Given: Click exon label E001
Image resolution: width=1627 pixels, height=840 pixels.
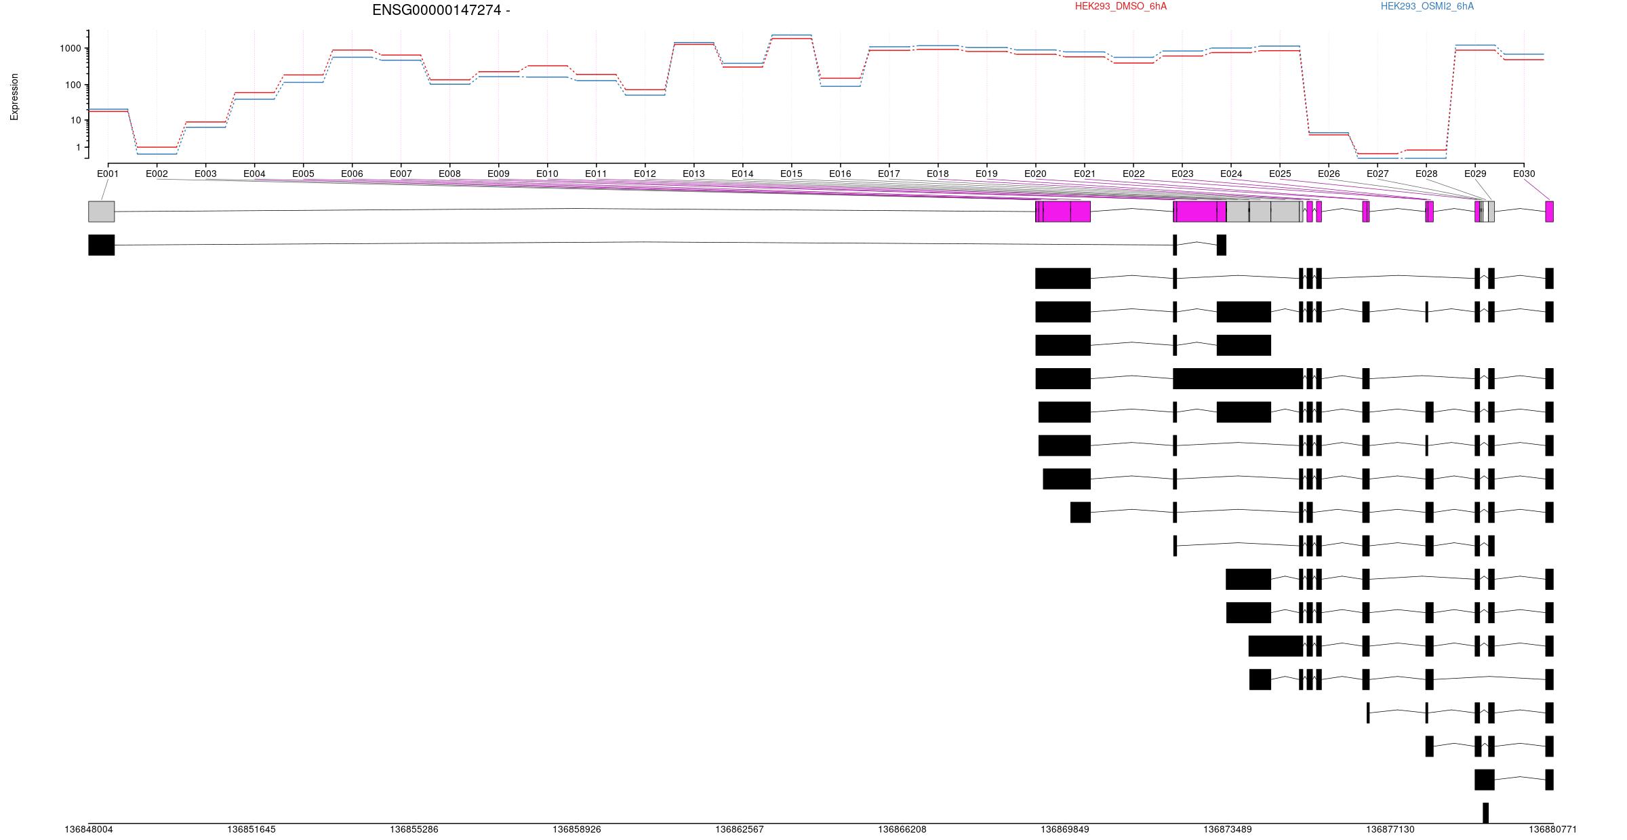Looking at the screenshot, I should pyautogui.click(x=108, y=174).
